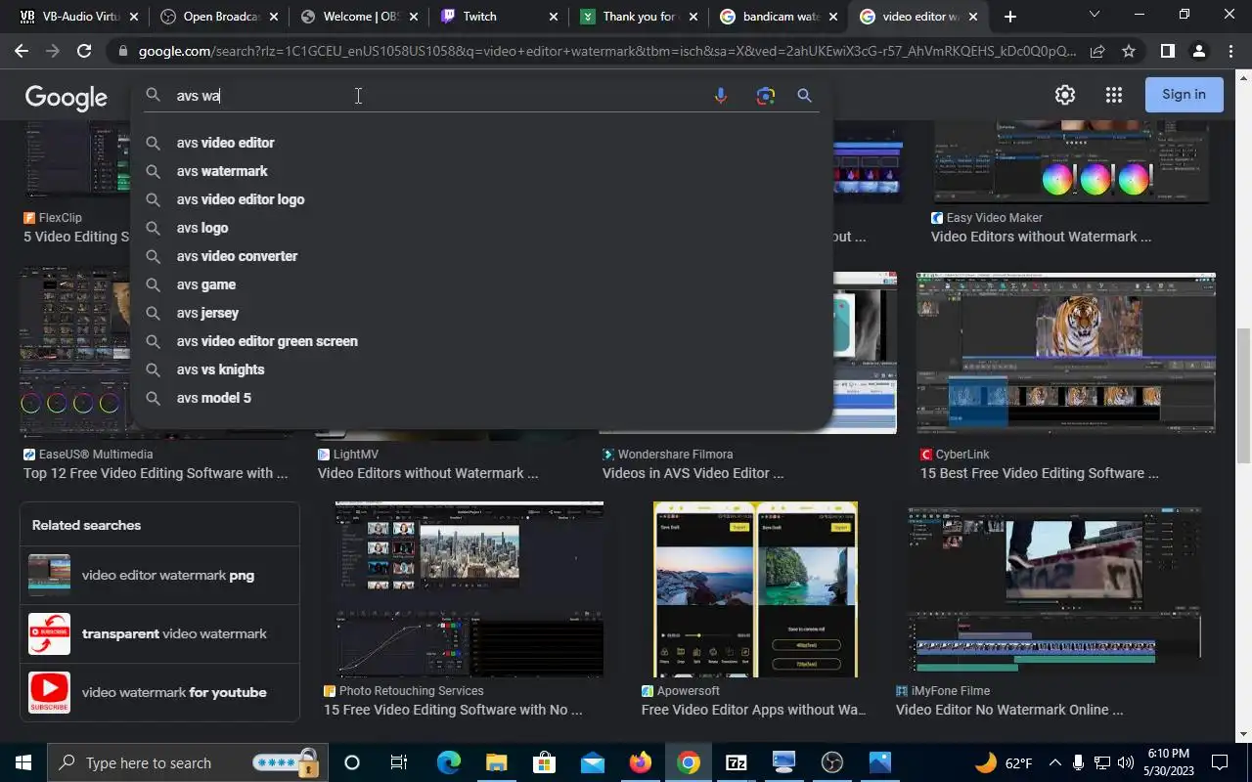Switch to Chrome on taskbar
Screen dimensions: 1252x782
point(689,762)
